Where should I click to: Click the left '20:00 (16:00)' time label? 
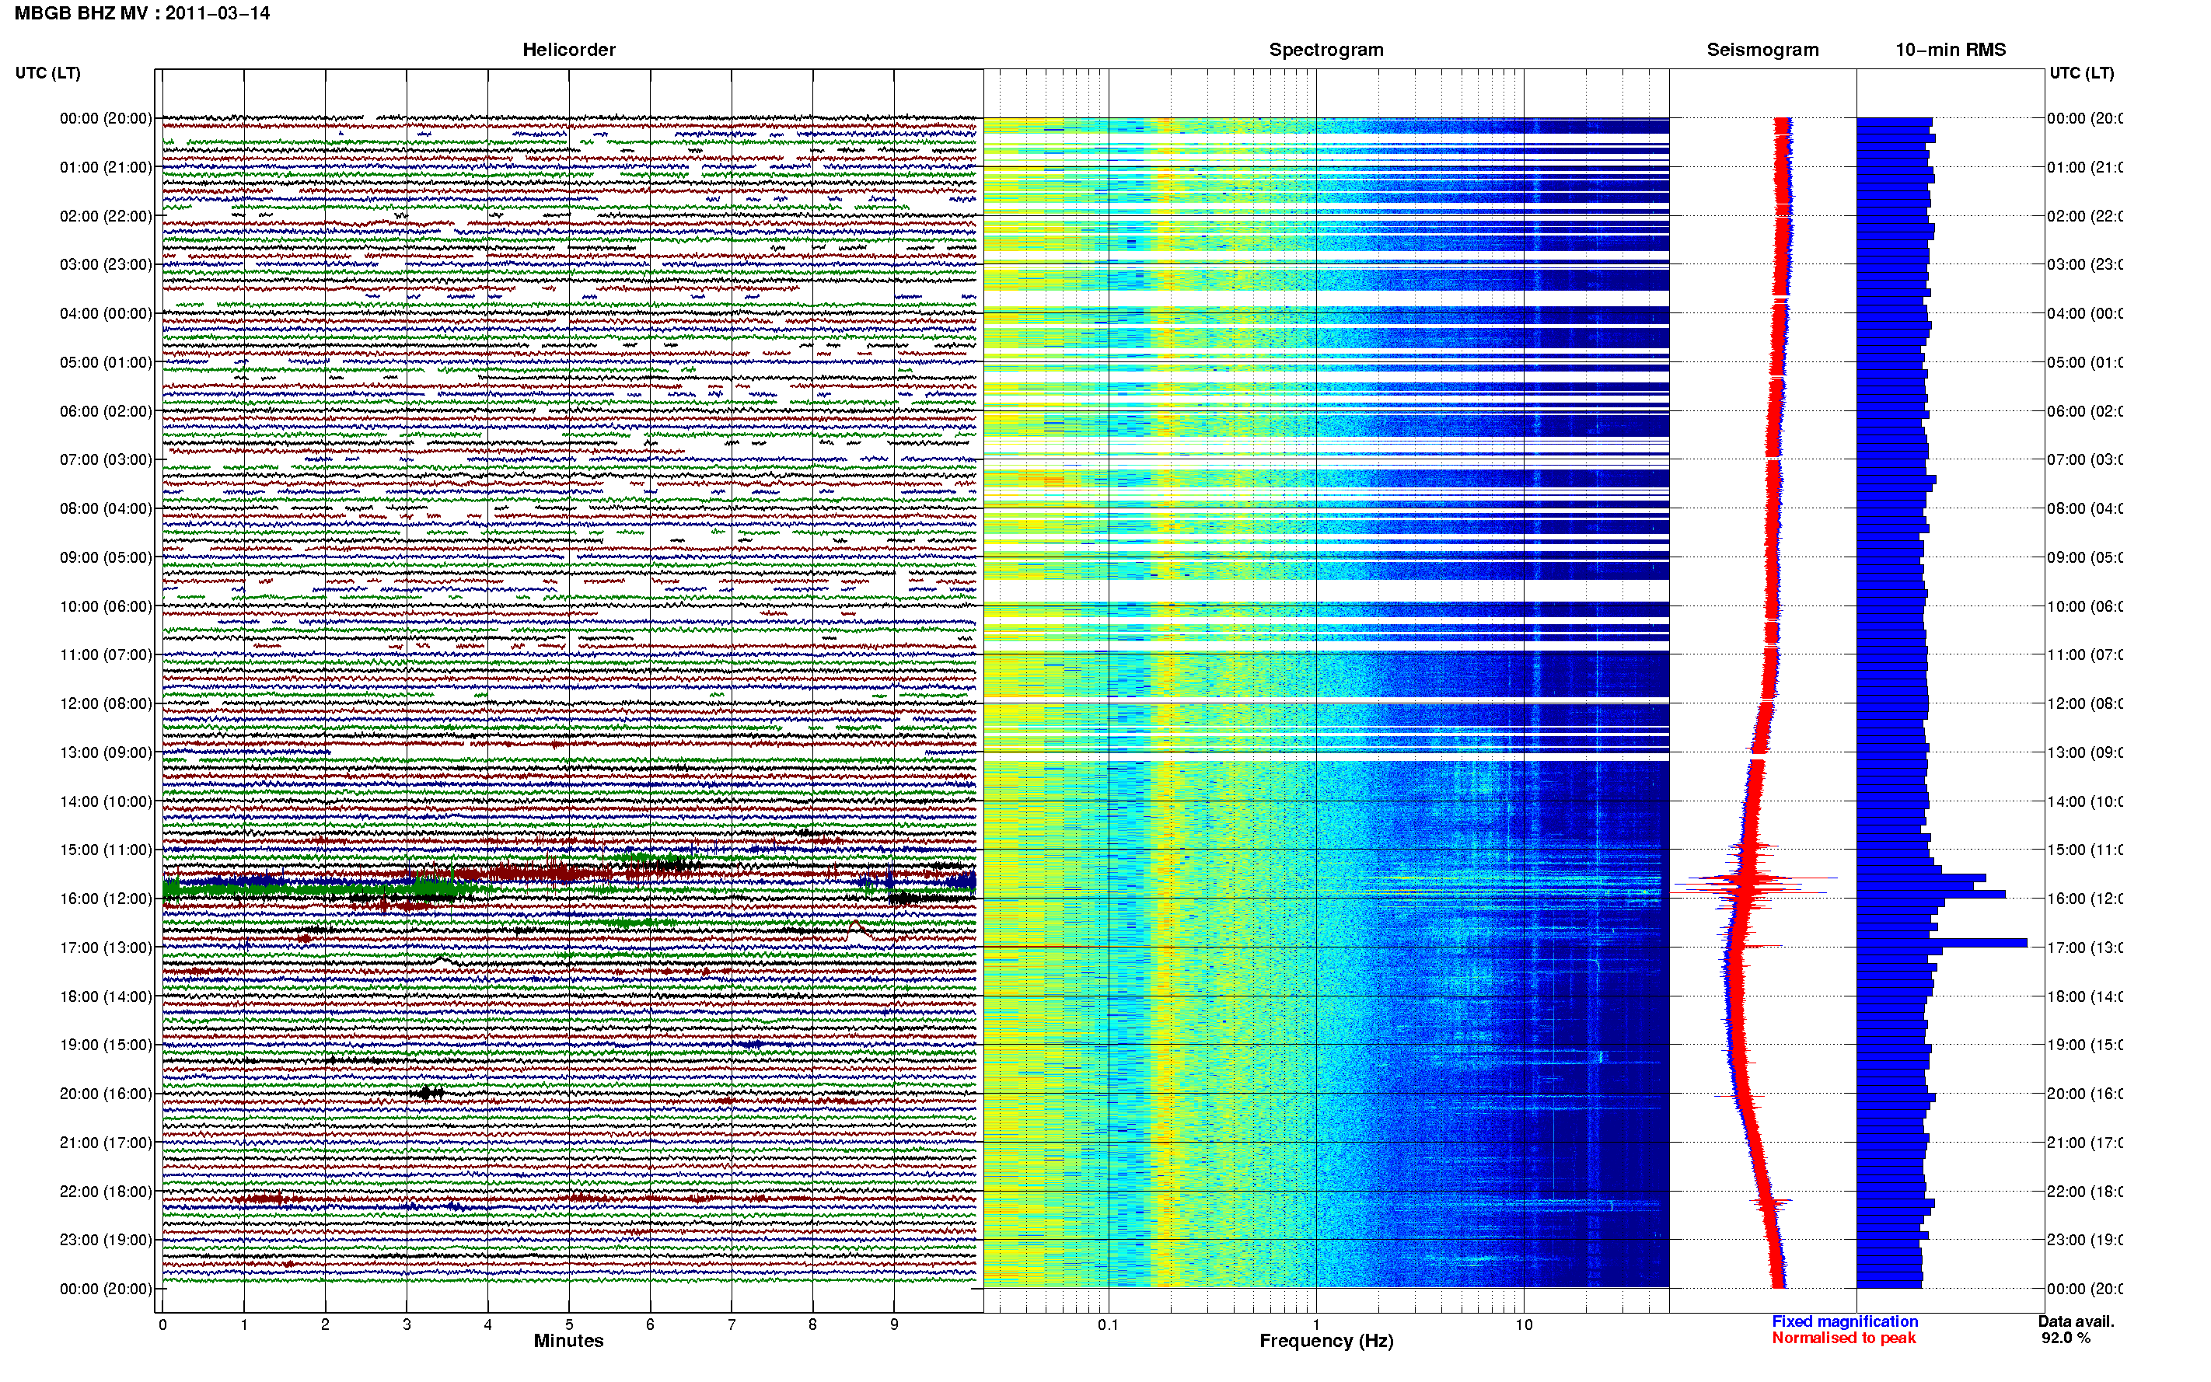[106, 1094]
